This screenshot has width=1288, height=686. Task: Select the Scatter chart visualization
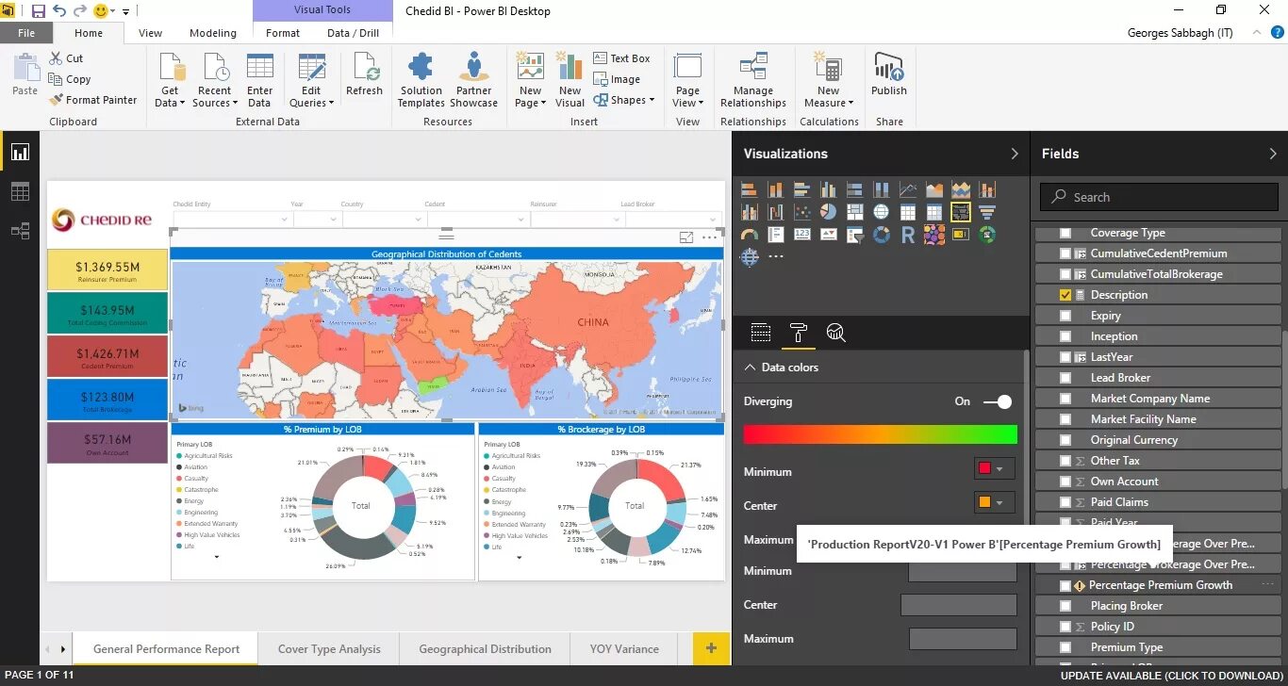click(802, 212)
